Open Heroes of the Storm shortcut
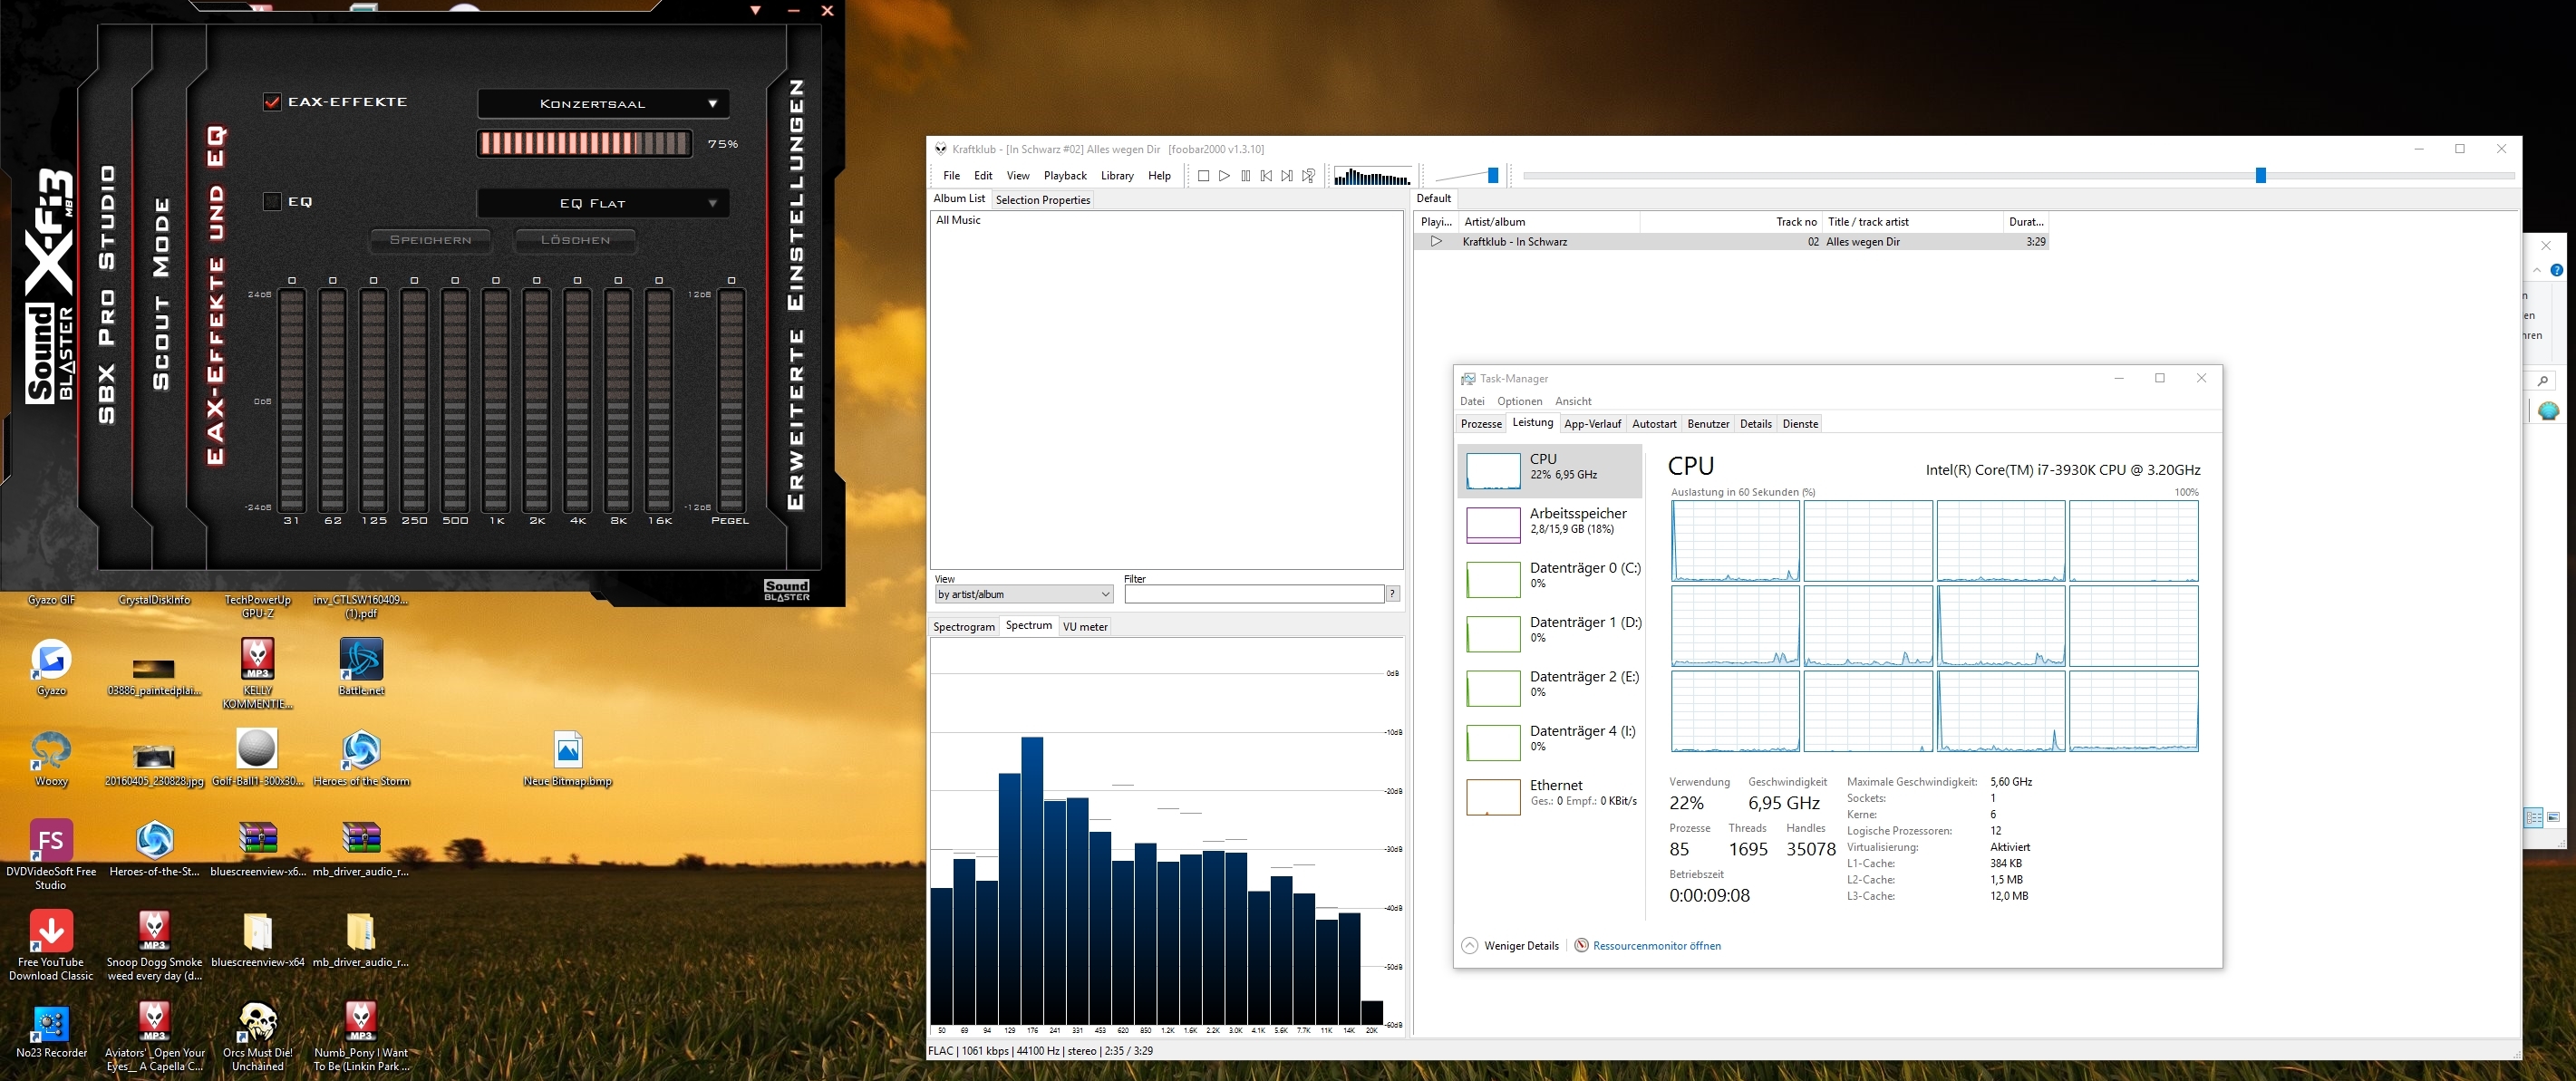The width and height of the screenshot is (2576, 1081). pos(361,751)
